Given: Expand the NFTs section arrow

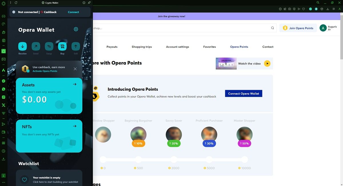Looking at the screenshot, I should 75,126.
